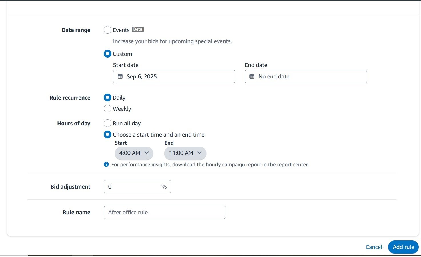Click the Beta badge next to Events
Viewport: 421px width, 257px height.
(x=138, y=29)
